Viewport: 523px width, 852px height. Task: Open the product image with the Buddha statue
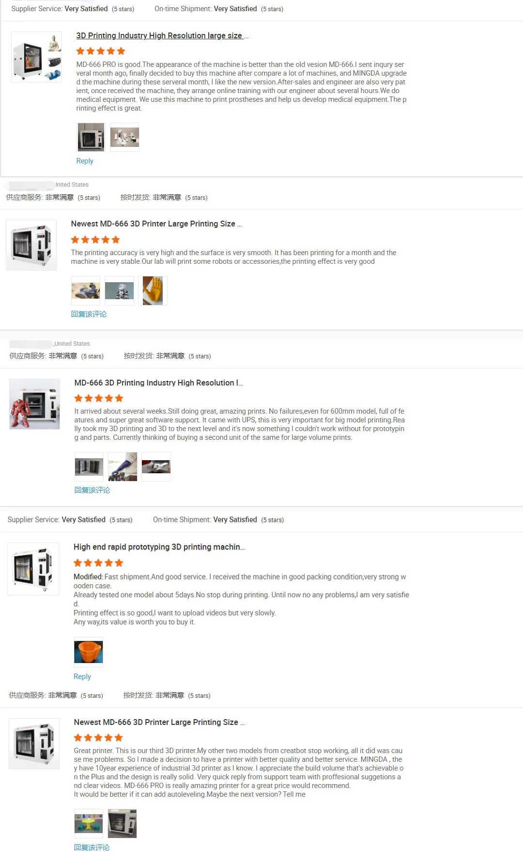36,57
